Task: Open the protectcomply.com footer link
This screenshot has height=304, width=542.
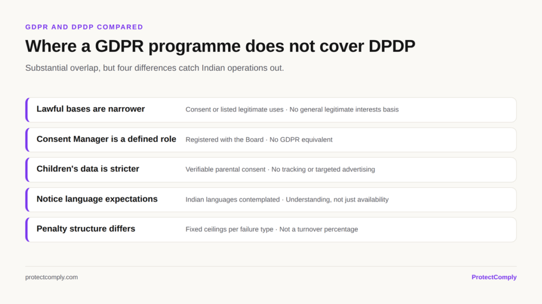Action: tap(51, 277)
